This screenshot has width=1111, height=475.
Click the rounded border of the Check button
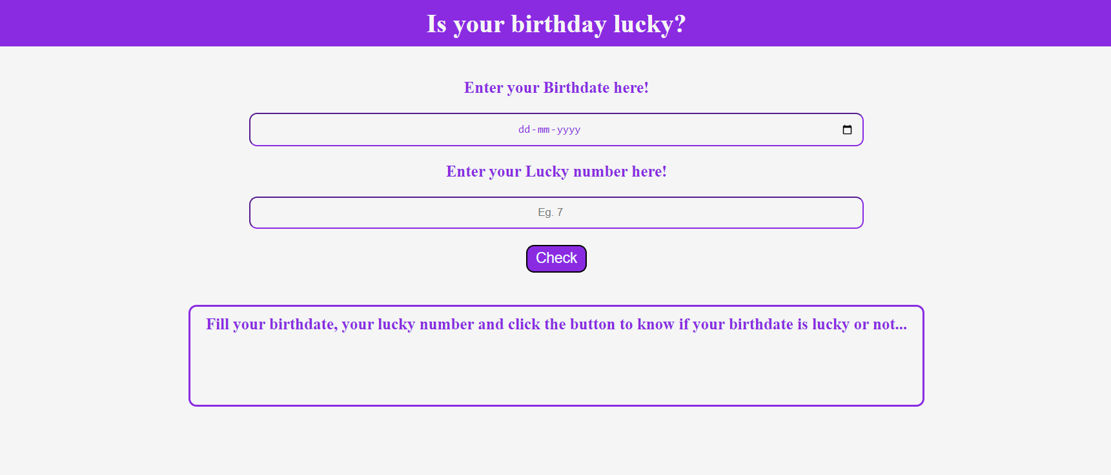tap(556, 246)
